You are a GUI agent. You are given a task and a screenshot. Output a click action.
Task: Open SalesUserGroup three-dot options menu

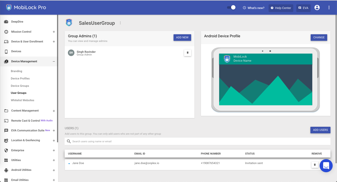click(x=120, y=23)
